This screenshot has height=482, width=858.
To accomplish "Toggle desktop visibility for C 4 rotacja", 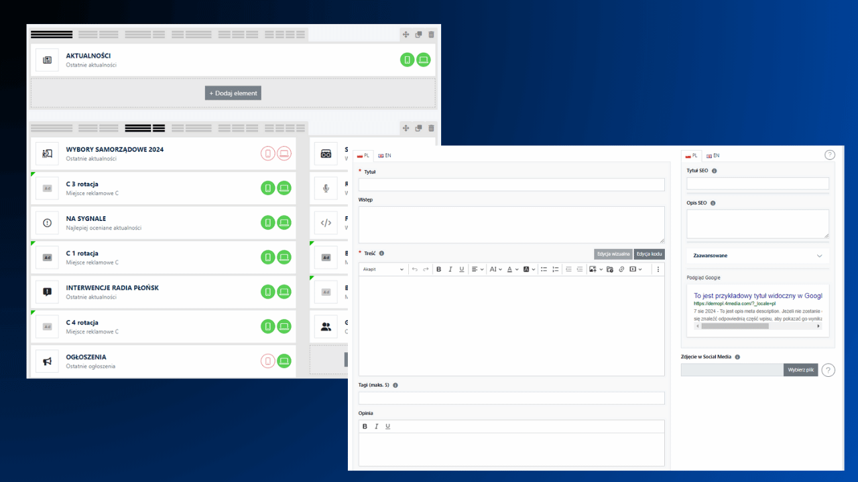I will coord(284,326).
